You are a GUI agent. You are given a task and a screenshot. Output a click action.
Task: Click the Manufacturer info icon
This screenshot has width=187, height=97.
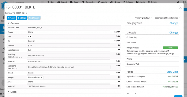click(119, 50)
